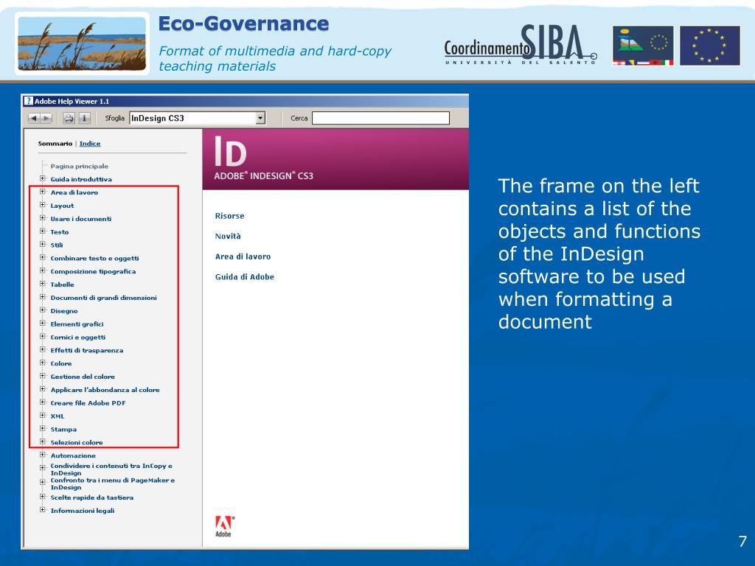
Task: Click the Novità link
Action: pyautogui.click(x=228, y=237)
